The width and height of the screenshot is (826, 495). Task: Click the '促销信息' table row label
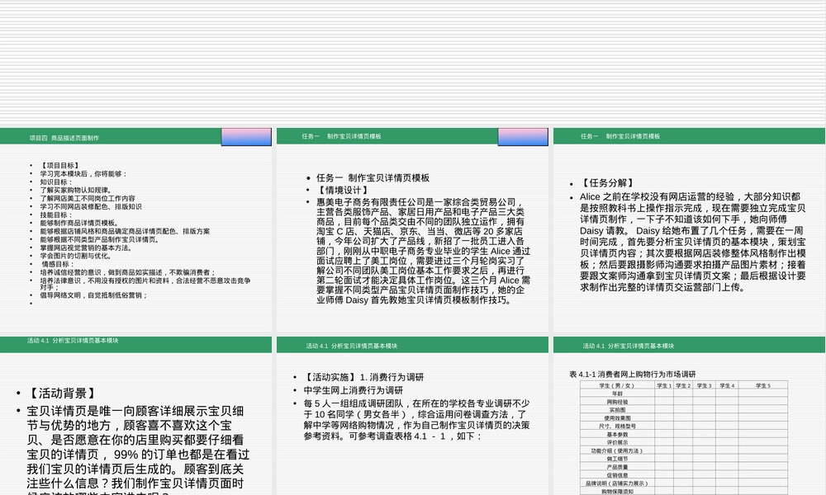click(x=617, y=475)
